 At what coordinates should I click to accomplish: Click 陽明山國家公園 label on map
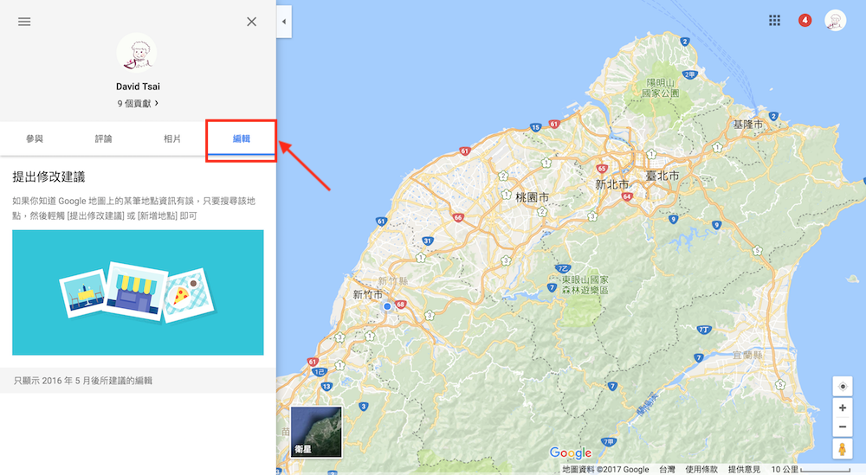661,88
